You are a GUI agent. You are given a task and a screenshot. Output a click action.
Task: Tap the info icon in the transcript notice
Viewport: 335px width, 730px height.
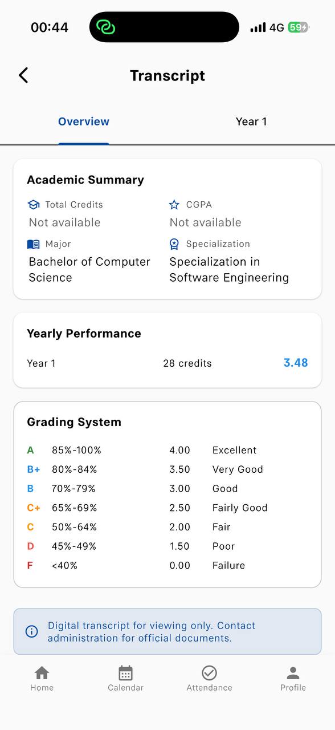tap(31, 631)
